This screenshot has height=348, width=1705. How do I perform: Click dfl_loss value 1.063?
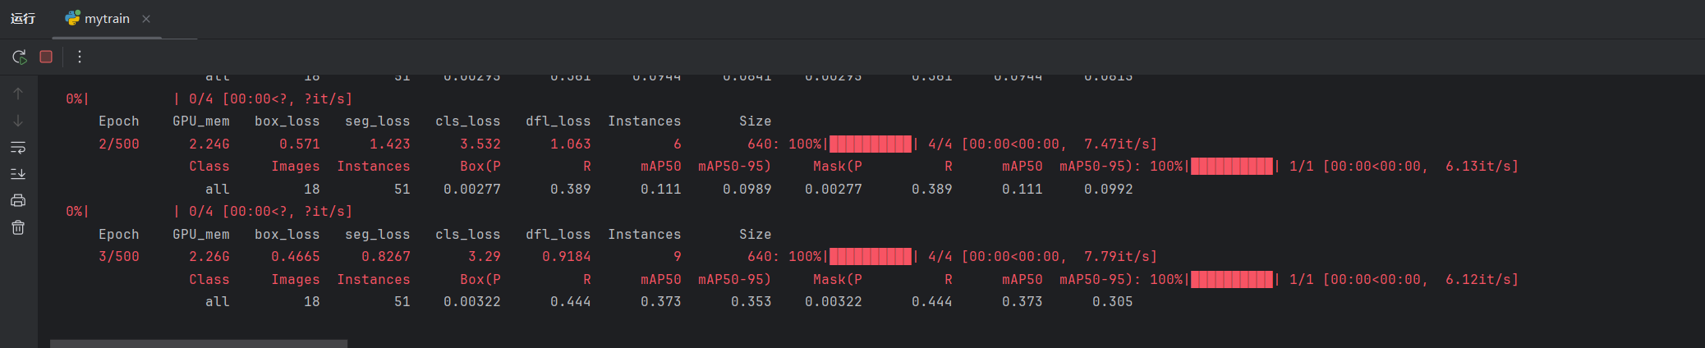571,144
